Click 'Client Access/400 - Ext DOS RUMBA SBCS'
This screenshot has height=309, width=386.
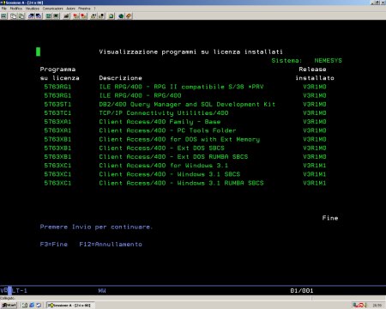[x=173, y=157]
